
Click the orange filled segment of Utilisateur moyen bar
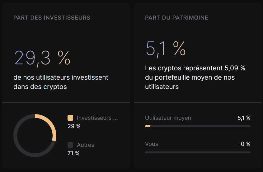click(148, 126)
